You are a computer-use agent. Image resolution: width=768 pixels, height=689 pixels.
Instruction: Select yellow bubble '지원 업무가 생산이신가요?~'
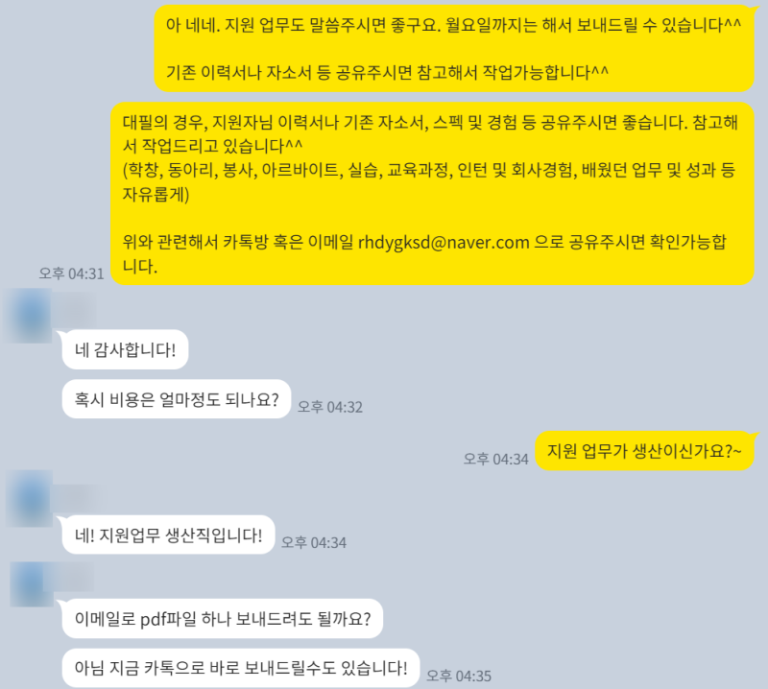pos(644,451)
